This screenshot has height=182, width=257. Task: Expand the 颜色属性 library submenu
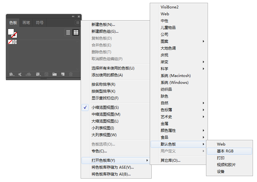(179, 131)
